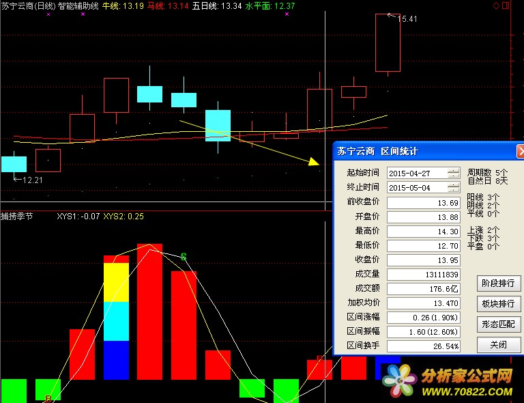Image resolution: width=524 pixels, height=403 pixels.
Task: Click the 自然日 8天 text
Action: (x=487, y=180)
